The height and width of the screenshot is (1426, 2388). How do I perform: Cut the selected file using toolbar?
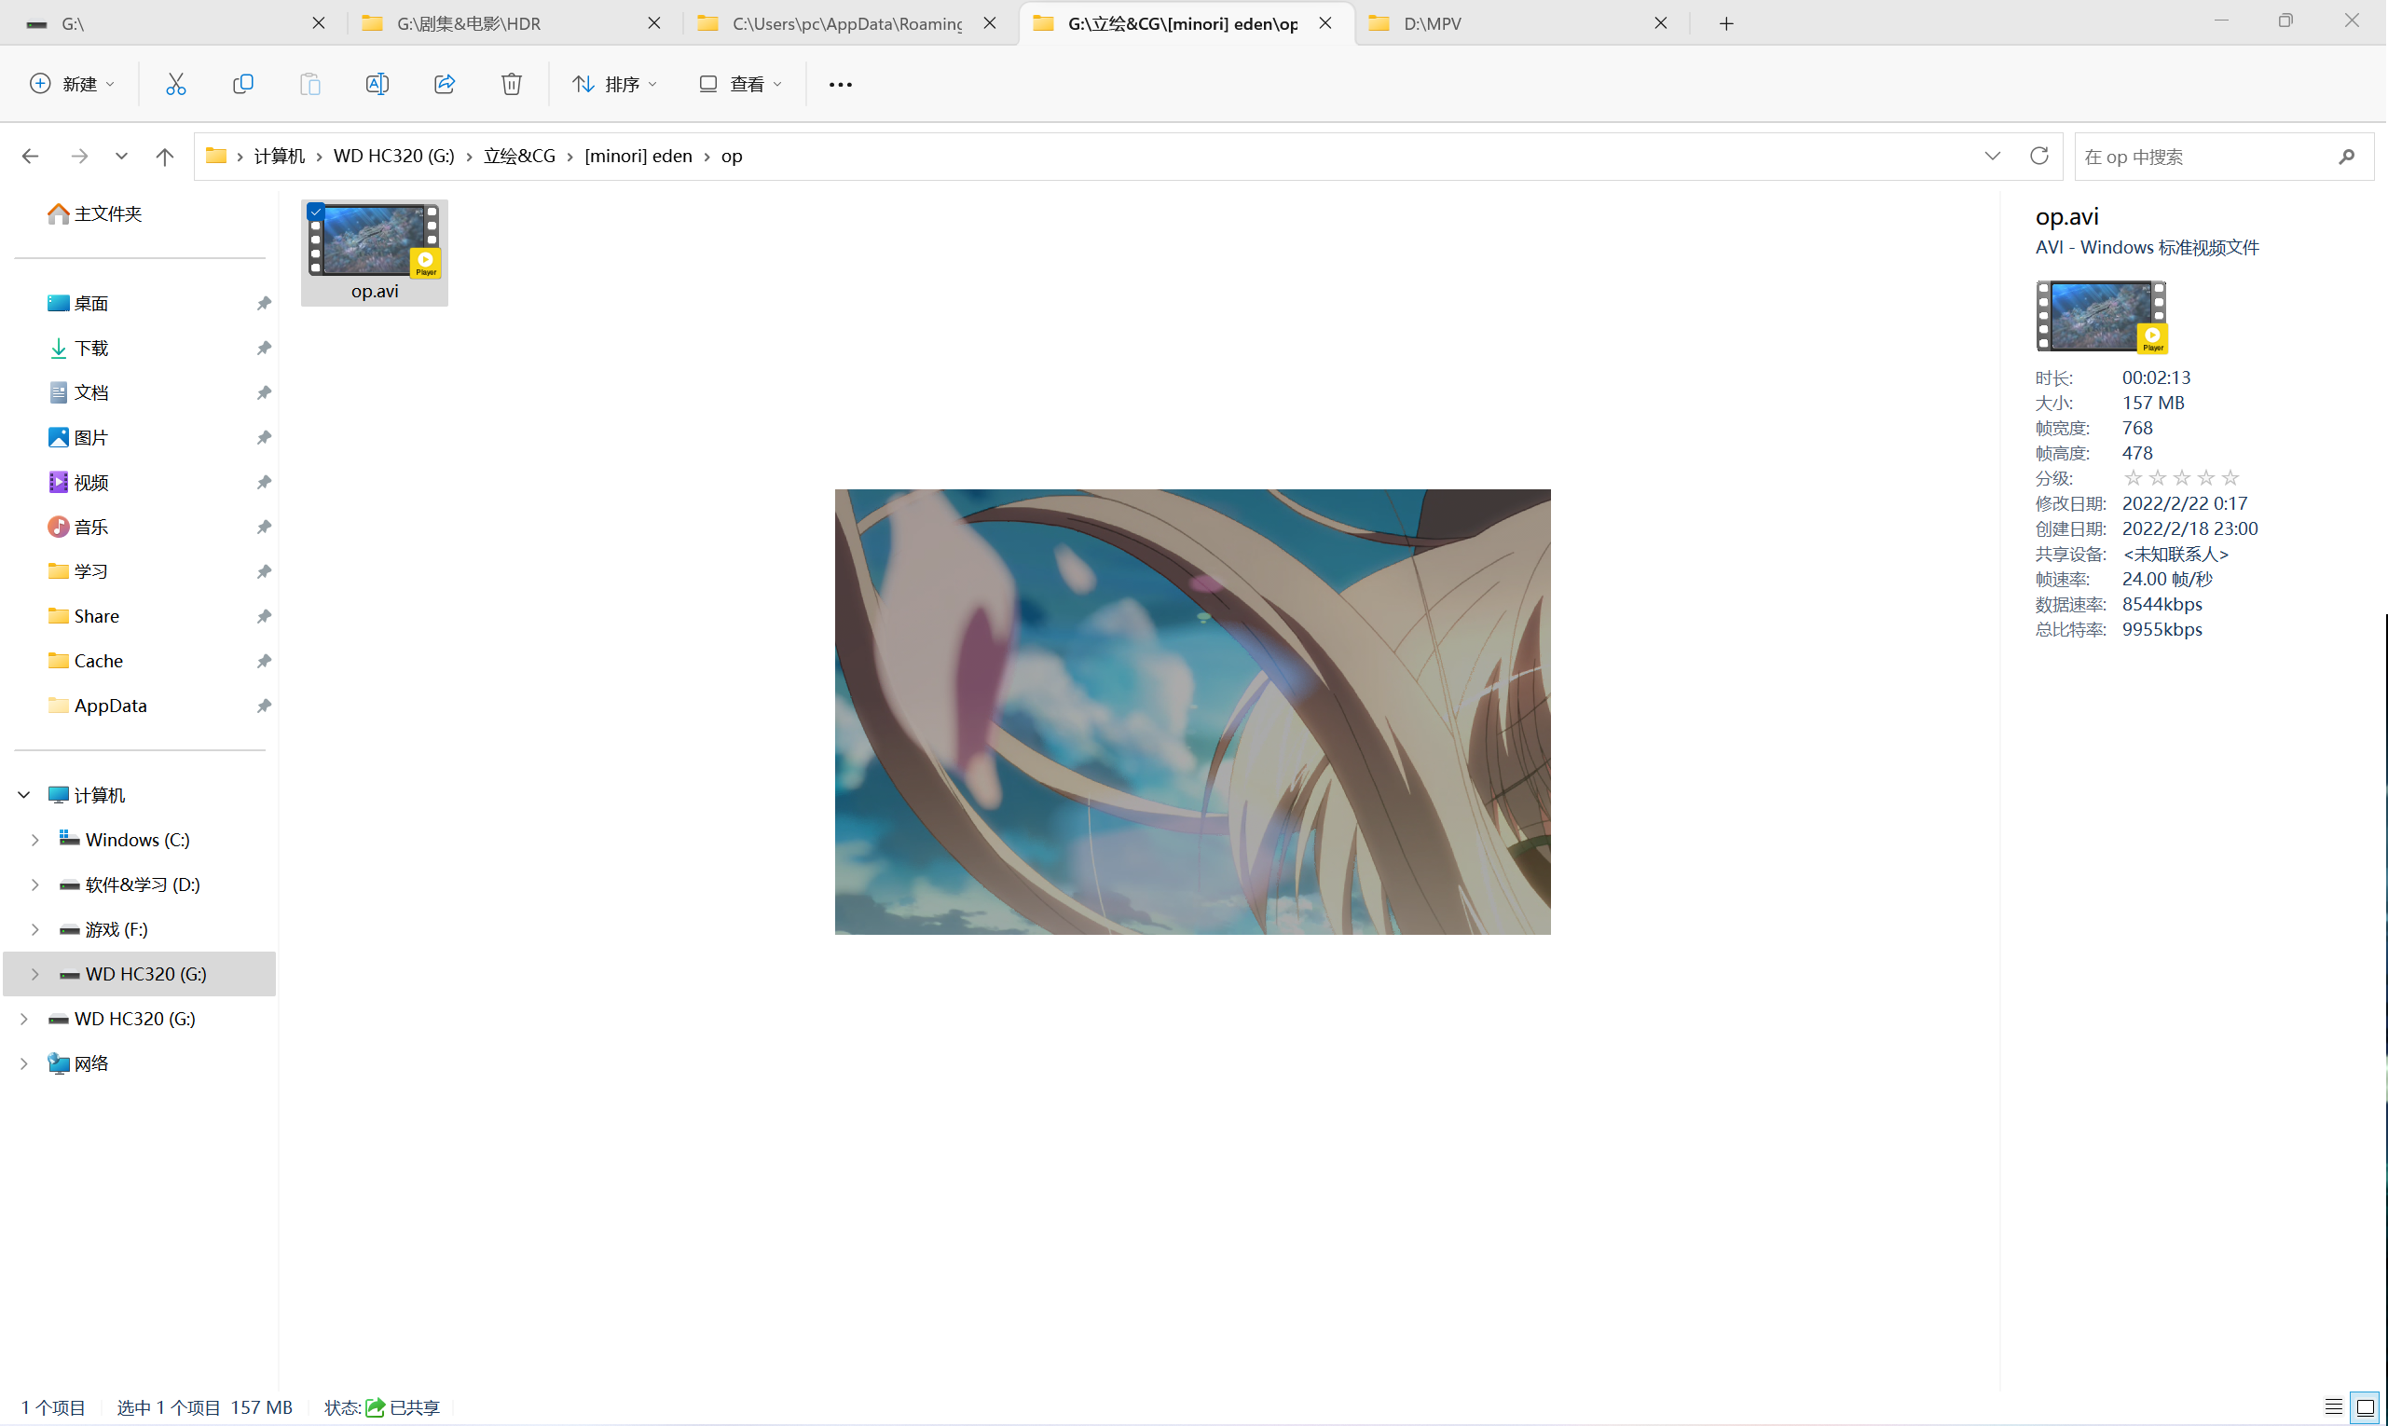(176, 84)
